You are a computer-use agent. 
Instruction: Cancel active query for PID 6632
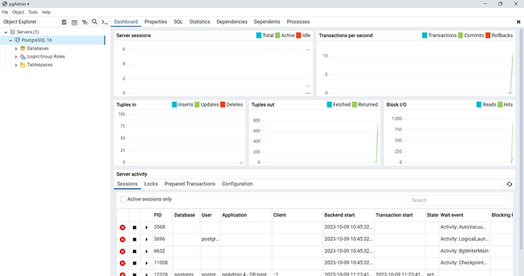pyautogui.click(x=134, y=252)
